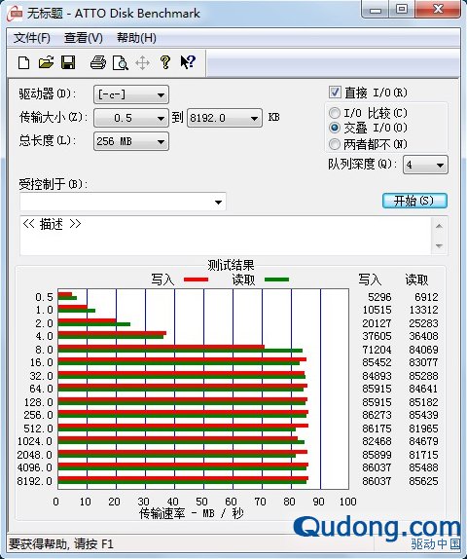
Task: Click the ATTO app icon in title bar
Action: [x=16, y=14]
